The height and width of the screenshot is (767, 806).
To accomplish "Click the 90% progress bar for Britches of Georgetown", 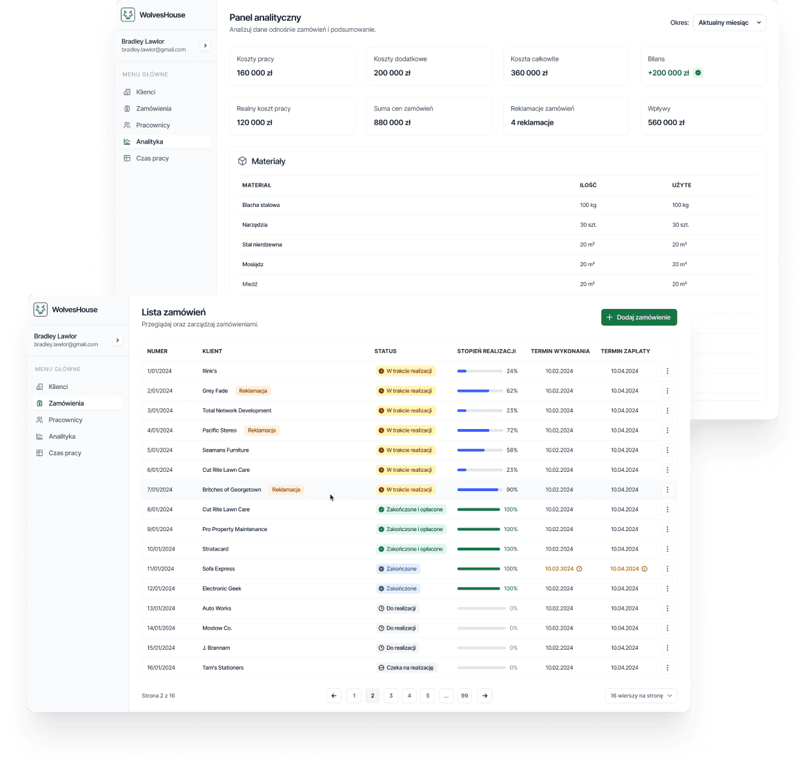I will point(480,490).
